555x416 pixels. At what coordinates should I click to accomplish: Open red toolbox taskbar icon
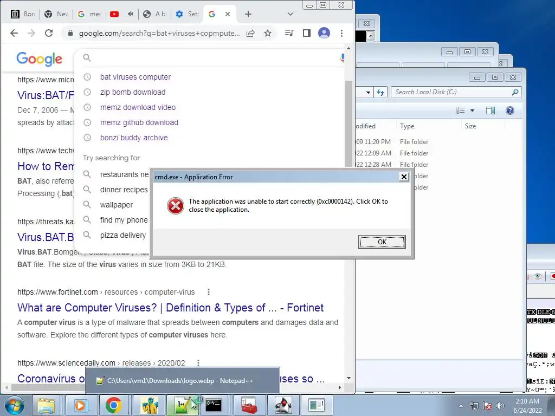[249, 405]
